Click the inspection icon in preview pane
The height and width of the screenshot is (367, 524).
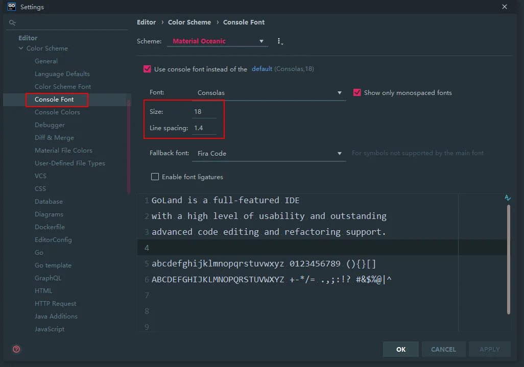point(508,198)
